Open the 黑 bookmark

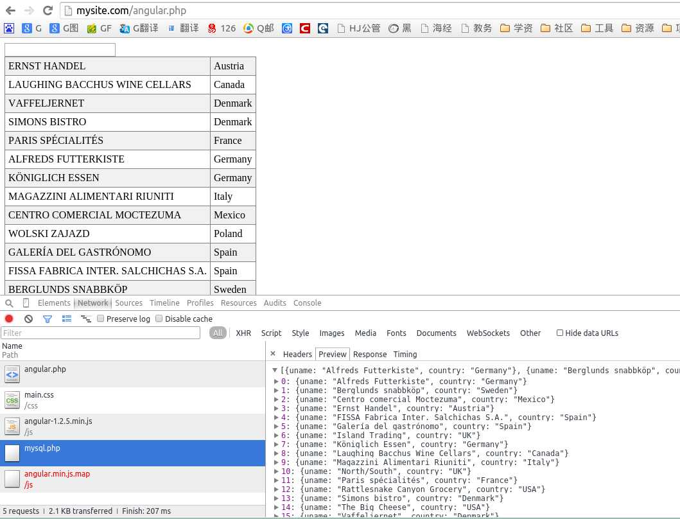[400, 29]
